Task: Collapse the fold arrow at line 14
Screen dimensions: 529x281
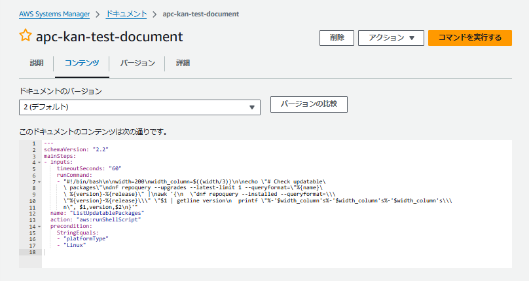Action: click(39, 227)
